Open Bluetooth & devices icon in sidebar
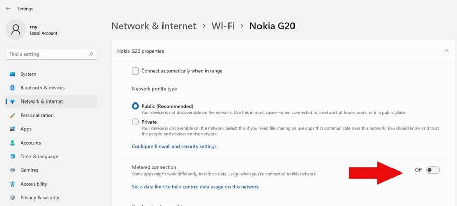Screen dimensions: 457x206 click(x=12, y=88)
